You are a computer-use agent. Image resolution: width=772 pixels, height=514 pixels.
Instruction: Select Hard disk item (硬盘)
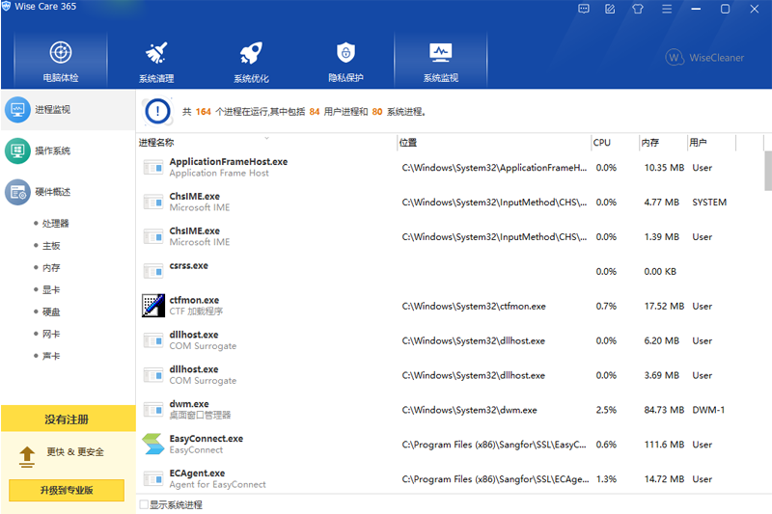[51, 311]
